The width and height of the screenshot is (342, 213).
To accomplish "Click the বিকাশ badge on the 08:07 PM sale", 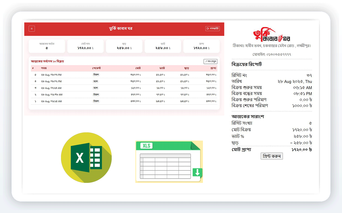I will click(x=96, y=75).
